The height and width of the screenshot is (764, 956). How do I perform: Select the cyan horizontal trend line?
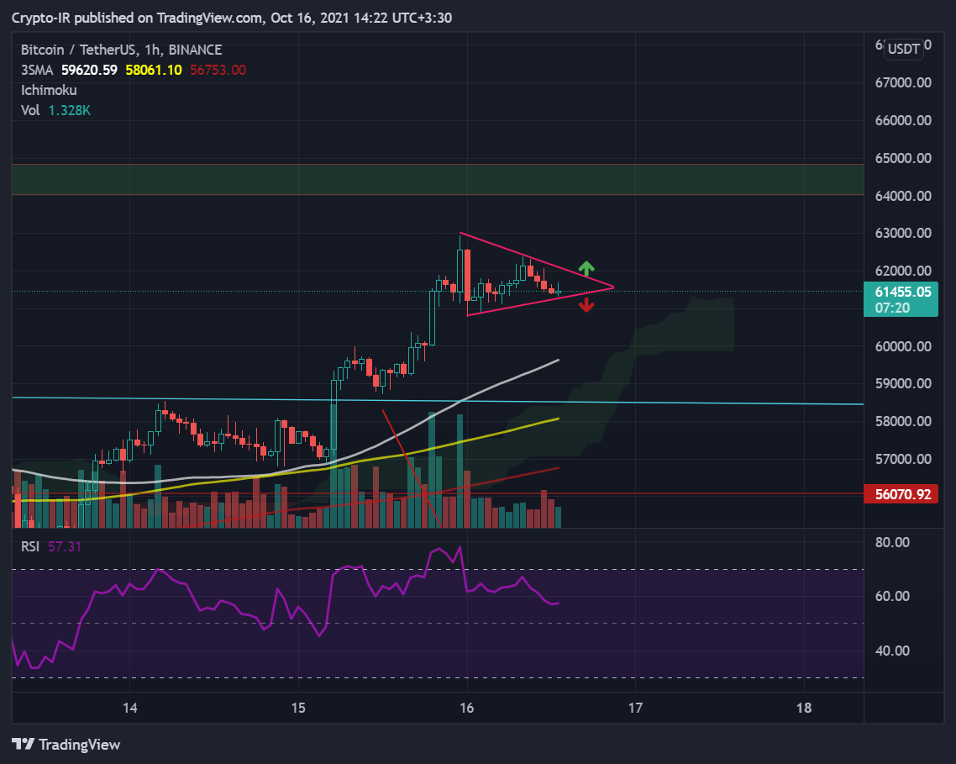point(438,401)
